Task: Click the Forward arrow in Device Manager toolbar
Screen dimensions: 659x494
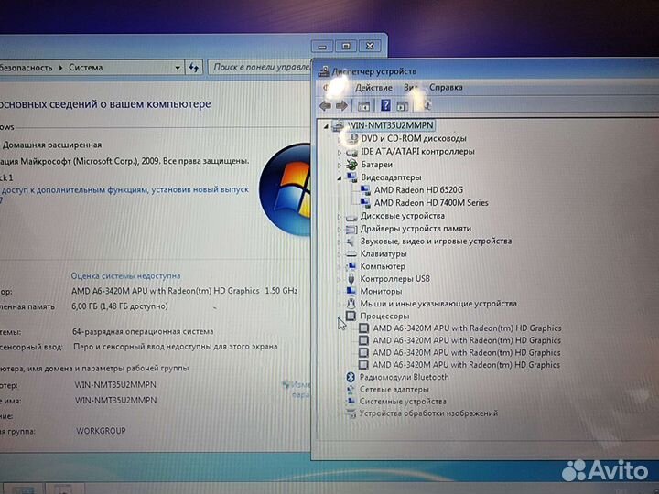Action: point(341,106)
